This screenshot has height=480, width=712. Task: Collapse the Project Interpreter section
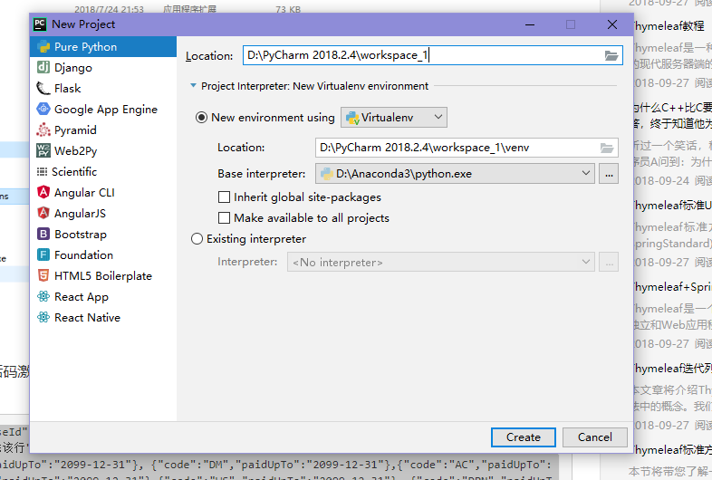(x=193, y=86)
